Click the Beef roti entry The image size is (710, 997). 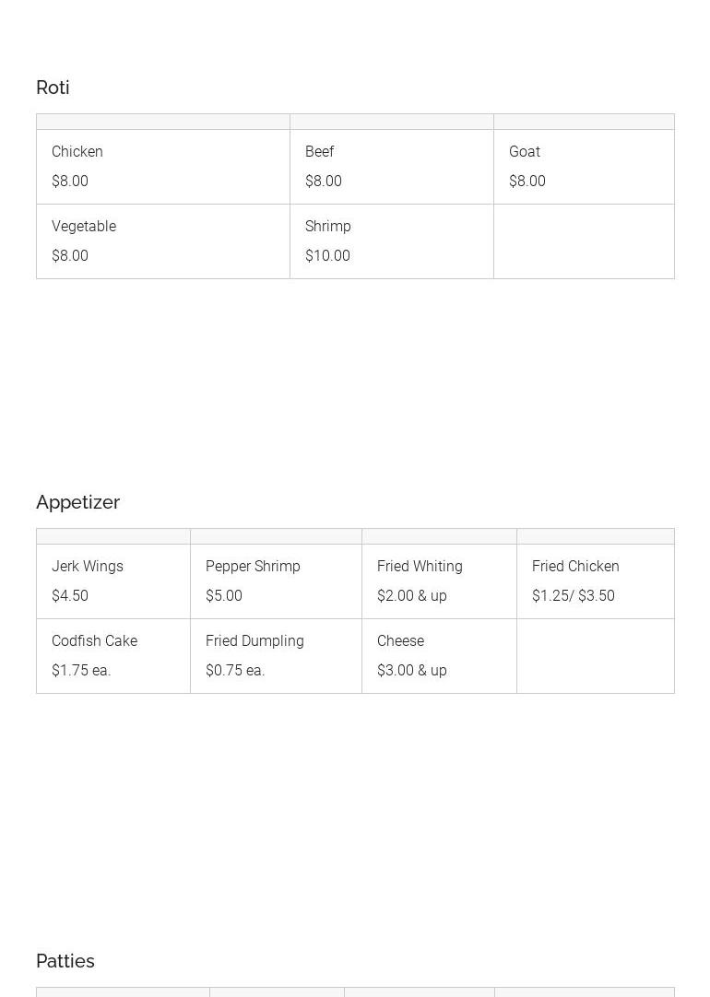click(319, 152)
